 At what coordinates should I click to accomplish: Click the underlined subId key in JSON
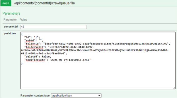(x=30, y=40)
